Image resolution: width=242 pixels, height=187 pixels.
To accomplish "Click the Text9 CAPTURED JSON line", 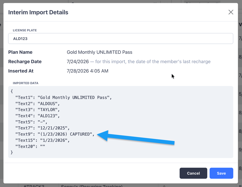I will [55, 134].
